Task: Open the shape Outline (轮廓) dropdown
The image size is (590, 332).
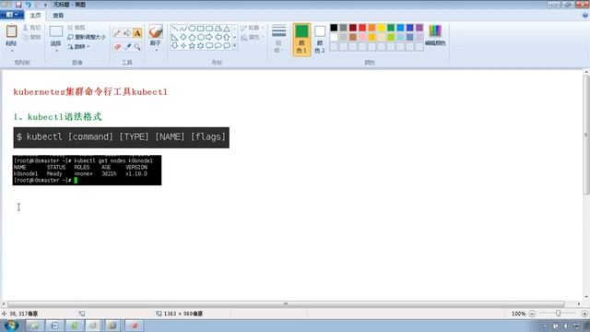Action: point(252,28)
